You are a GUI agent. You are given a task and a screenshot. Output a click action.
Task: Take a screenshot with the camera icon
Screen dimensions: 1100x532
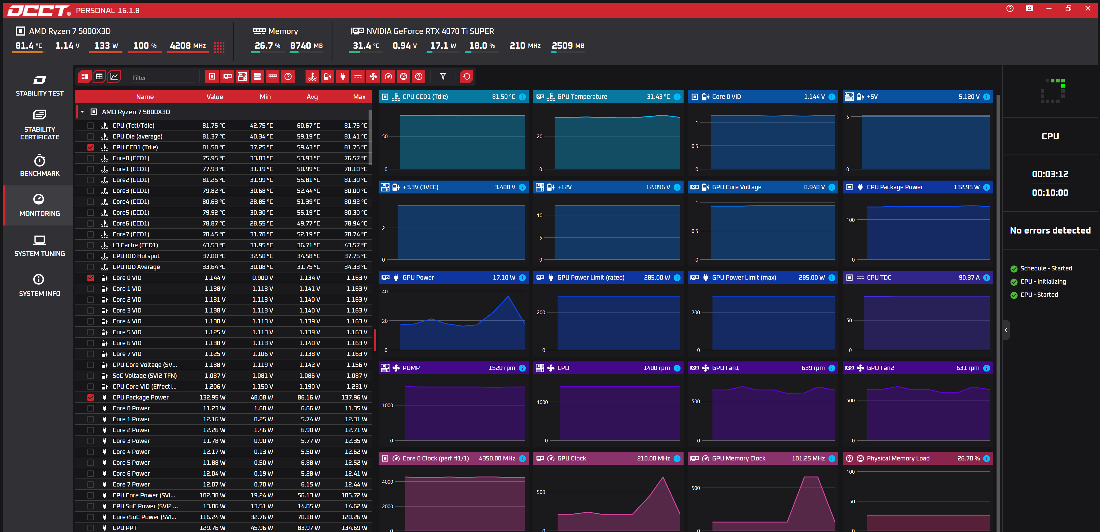pos(1029,9)
